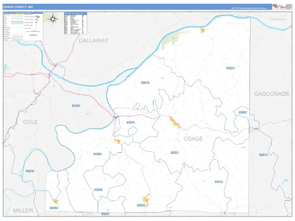Click the orange city area beside 65035
Screen dimensions: 295x221
point(146,200)
